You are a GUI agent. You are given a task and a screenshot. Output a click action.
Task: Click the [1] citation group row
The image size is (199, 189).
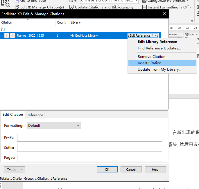pos(3,29)
